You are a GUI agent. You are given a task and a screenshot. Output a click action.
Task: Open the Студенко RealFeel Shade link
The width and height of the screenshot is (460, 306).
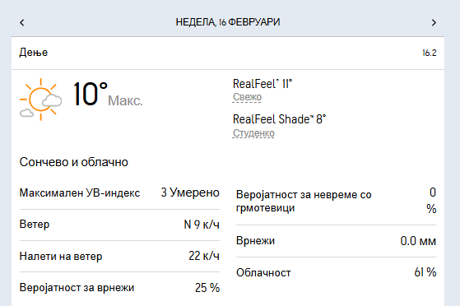tap(253, 133)
